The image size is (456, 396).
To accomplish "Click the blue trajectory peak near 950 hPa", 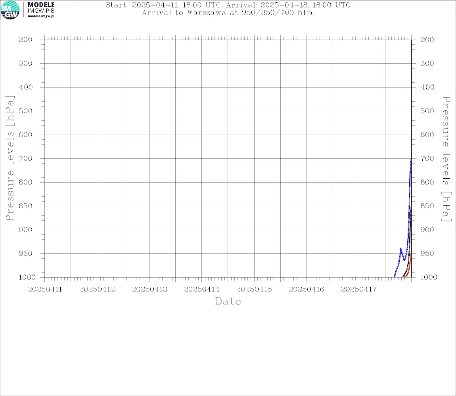I will pyautogui.click(x=401, y=249).
